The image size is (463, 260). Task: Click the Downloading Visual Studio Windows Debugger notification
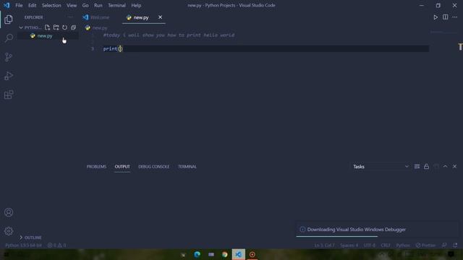tap(378, 230)
